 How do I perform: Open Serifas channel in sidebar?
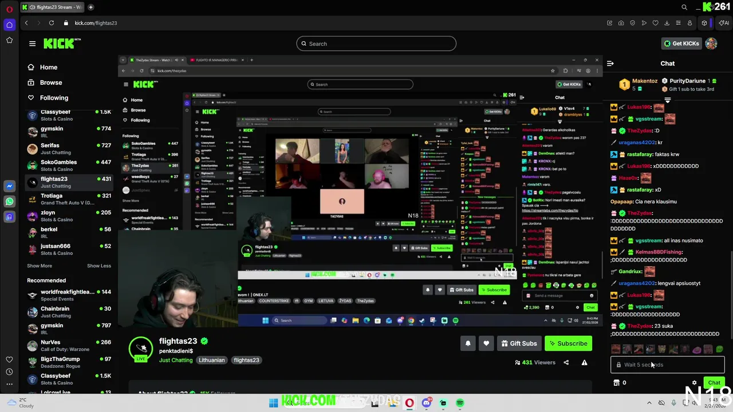pos(69,149)
